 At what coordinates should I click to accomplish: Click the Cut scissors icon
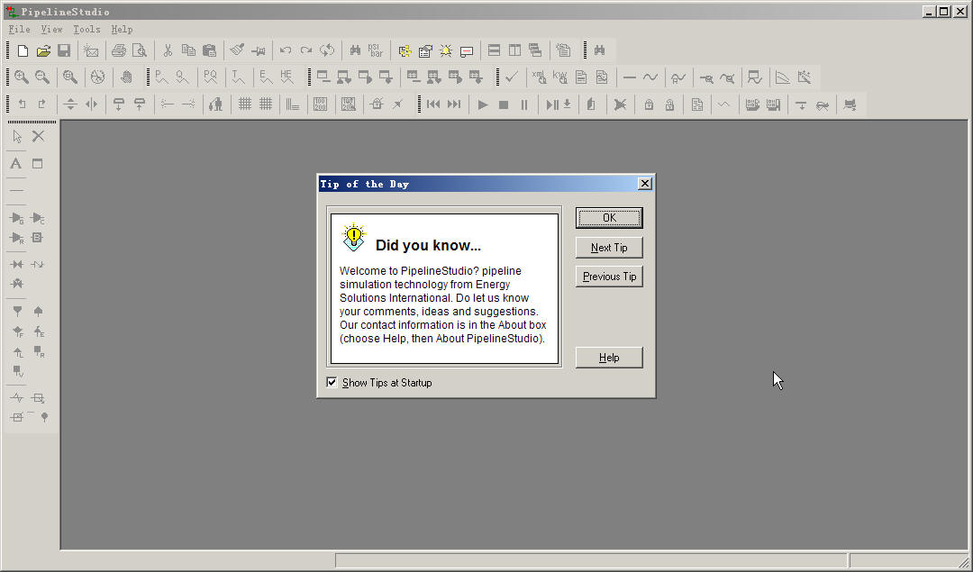coord(168,50)
